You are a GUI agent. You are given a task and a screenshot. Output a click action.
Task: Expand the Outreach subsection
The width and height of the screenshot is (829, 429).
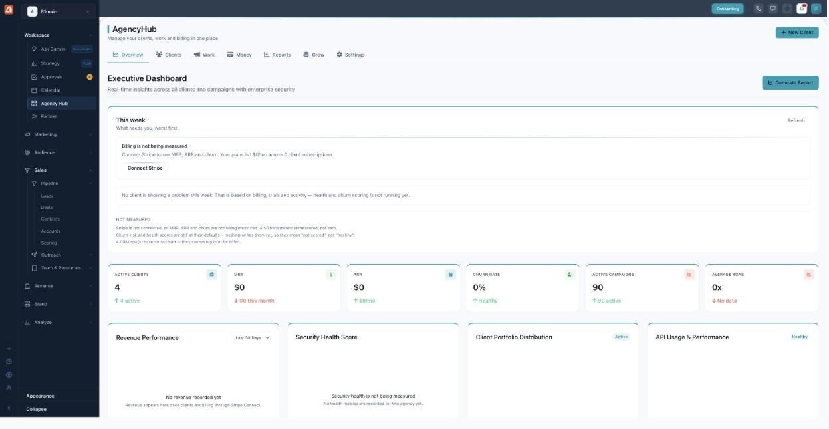61,255
